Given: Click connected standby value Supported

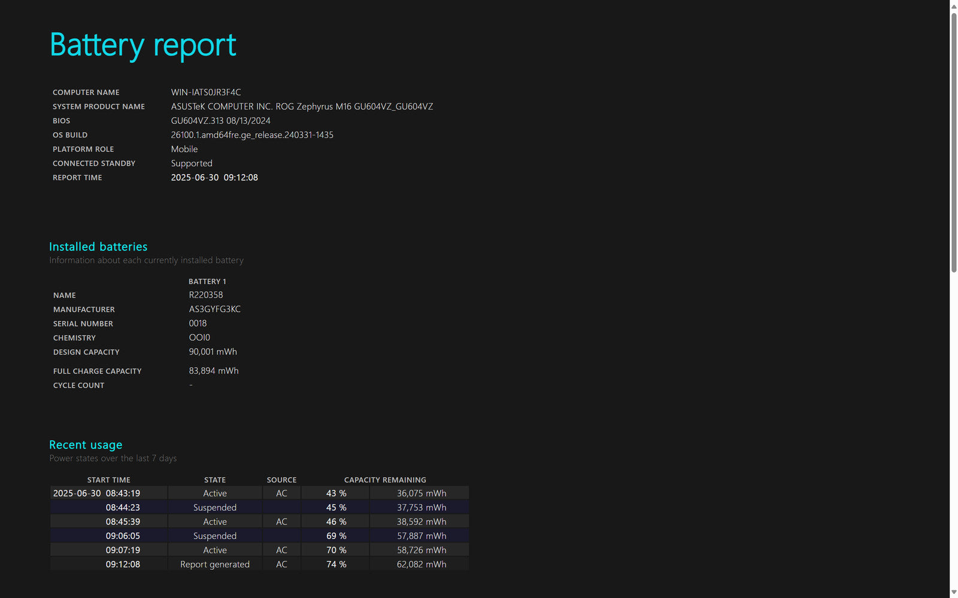Looking at the screenshot, I should pyautogui.click(x=192, y=163).
